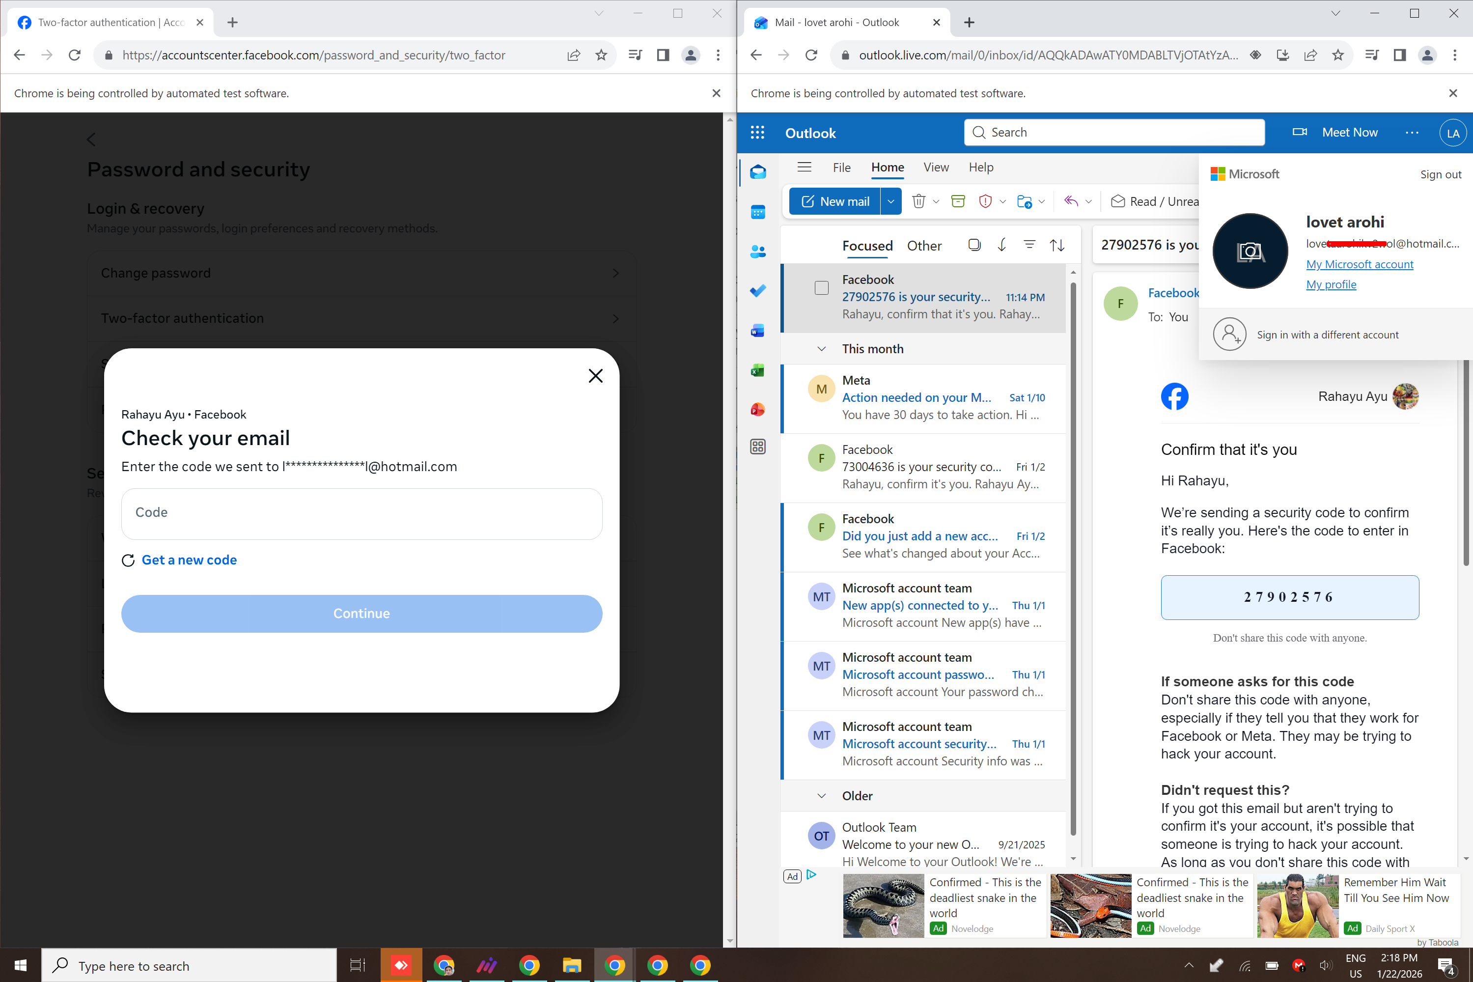Collapse the This month group
The height and width of the screenshot is (982, 1473).
pos(821,349)
